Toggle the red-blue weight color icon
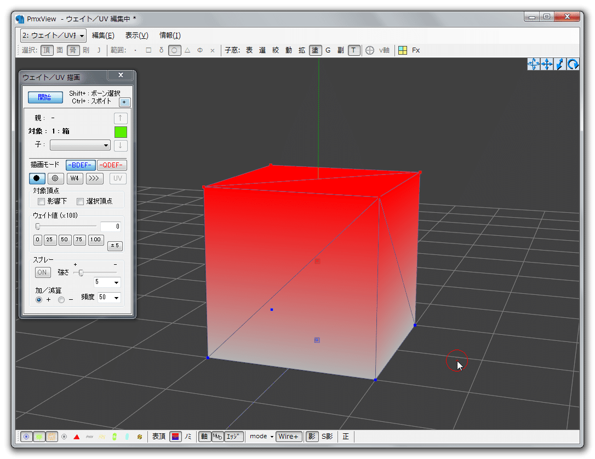Image resolution: width=595 pixels, height=459 pixels. pos(175,437)
